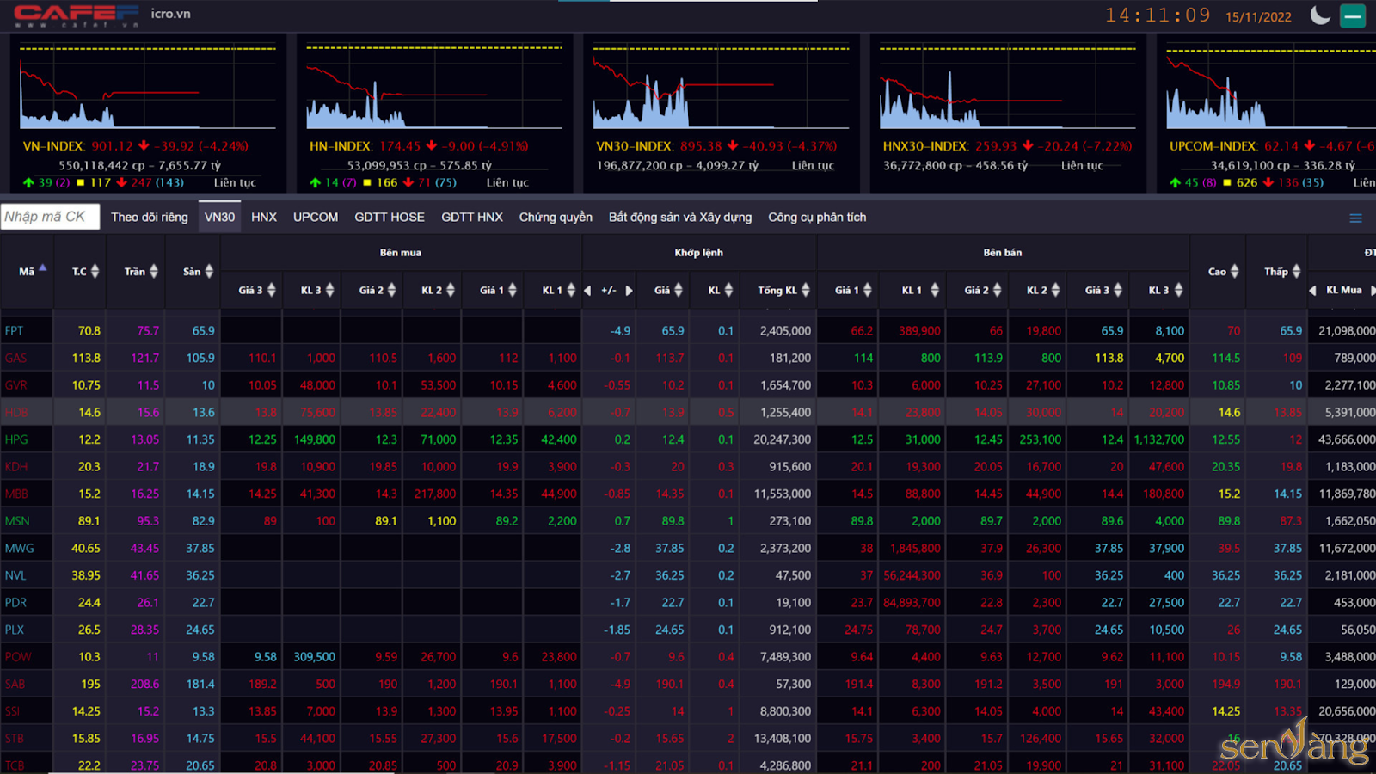
Task: Sort Bên bán KL 1 column
Action: point(934,290)
